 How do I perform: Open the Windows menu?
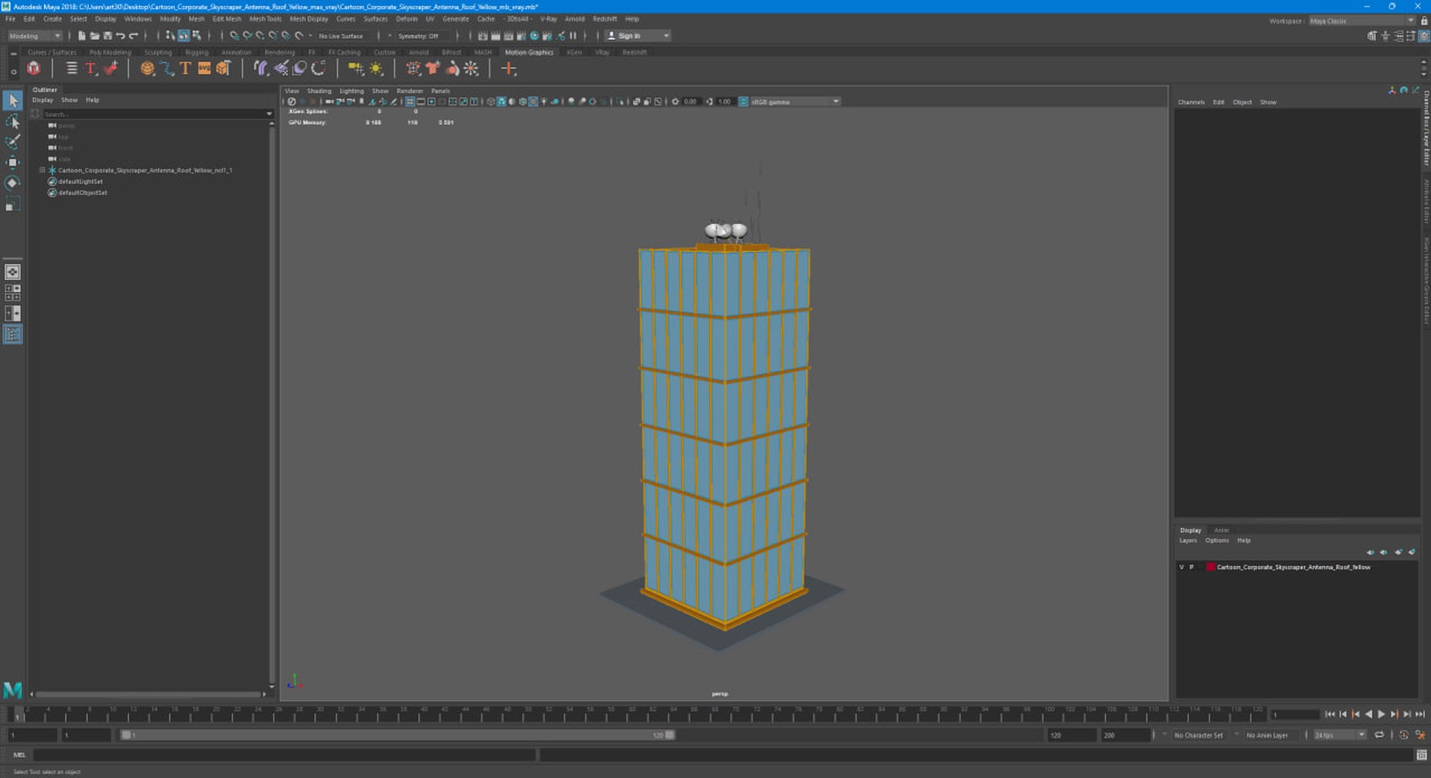pos(138,19)
